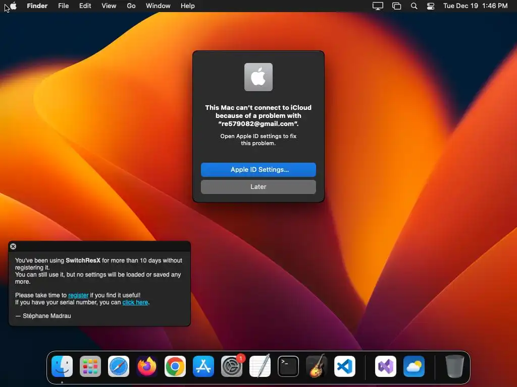Screen dimensions: 517x387
Task: Click the Stéphane Madrau signature text
Action: (47, 316)
